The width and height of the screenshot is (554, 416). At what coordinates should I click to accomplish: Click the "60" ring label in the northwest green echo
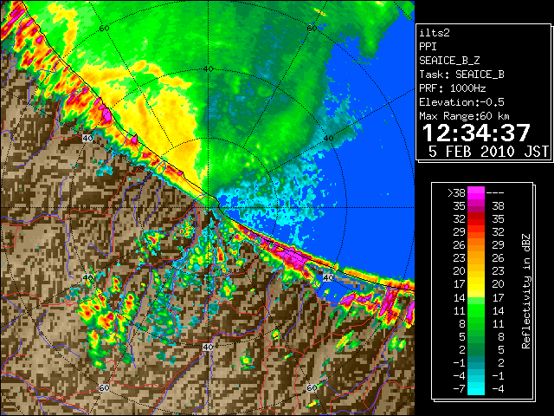[104, 28]
